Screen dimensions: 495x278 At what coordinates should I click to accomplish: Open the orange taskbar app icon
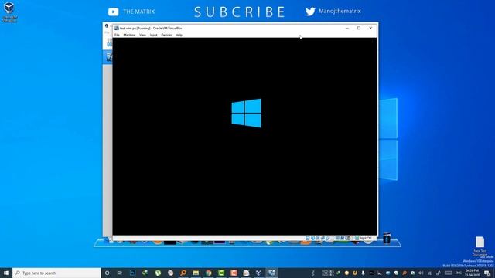(x=234, y=273)
